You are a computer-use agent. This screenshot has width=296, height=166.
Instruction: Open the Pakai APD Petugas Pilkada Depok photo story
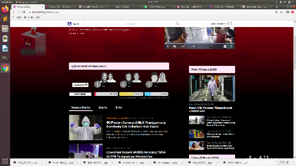click(211, 109)
